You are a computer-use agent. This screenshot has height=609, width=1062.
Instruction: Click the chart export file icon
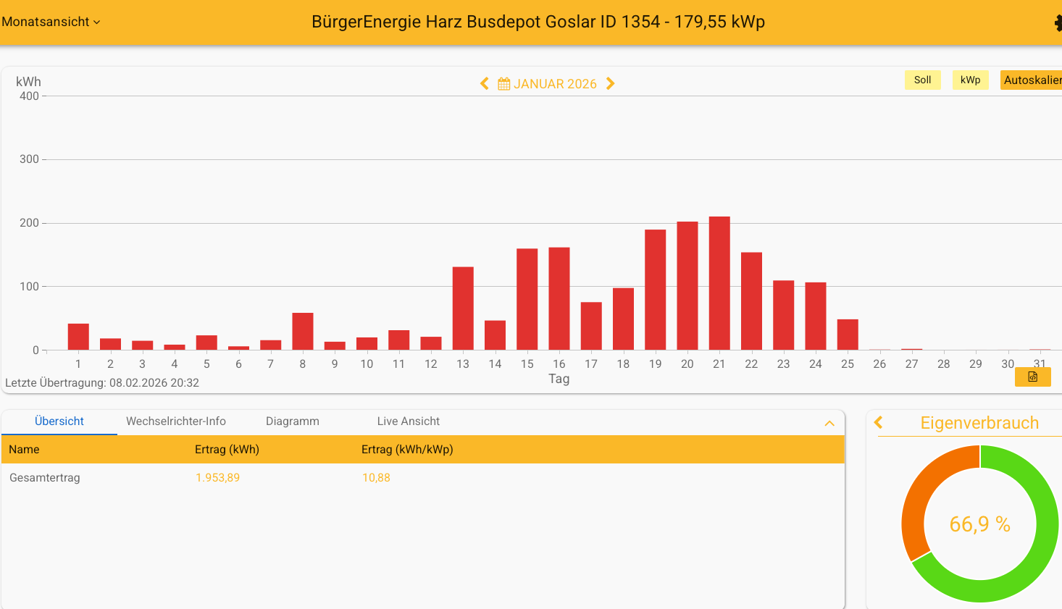[1032, 377]
